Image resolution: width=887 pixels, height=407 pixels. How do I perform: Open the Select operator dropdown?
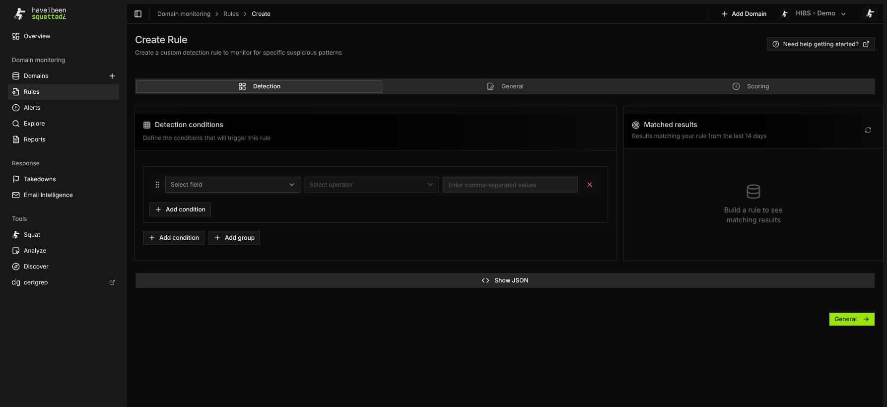coord(371,185)
